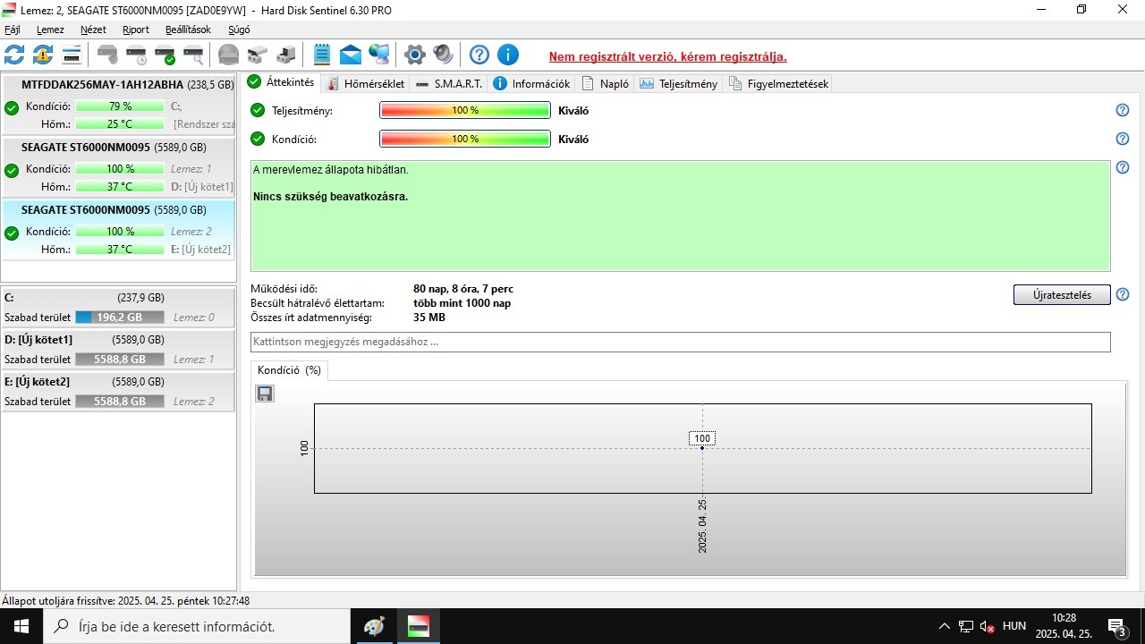Click the disk with clock toolbar icon

click(136, 55)
